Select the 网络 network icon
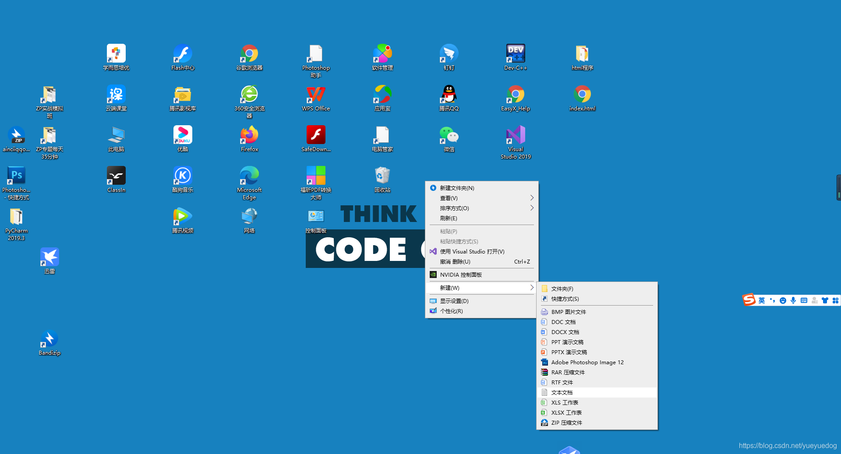The height and width of the screenshot is (454, 841). pos(249,220)
